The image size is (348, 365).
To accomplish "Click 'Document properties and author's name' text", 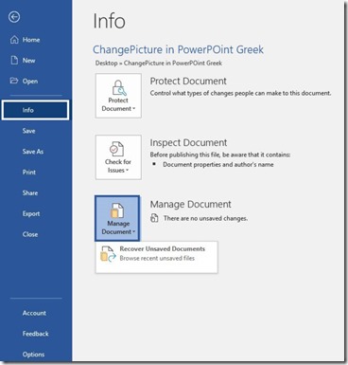I will [218, 164].
